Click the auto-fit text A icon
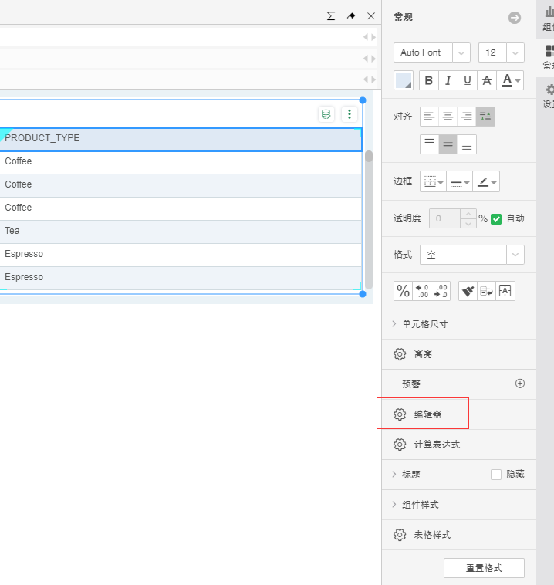The height and width of the screenshot is (585, 554). pos(505,291)
